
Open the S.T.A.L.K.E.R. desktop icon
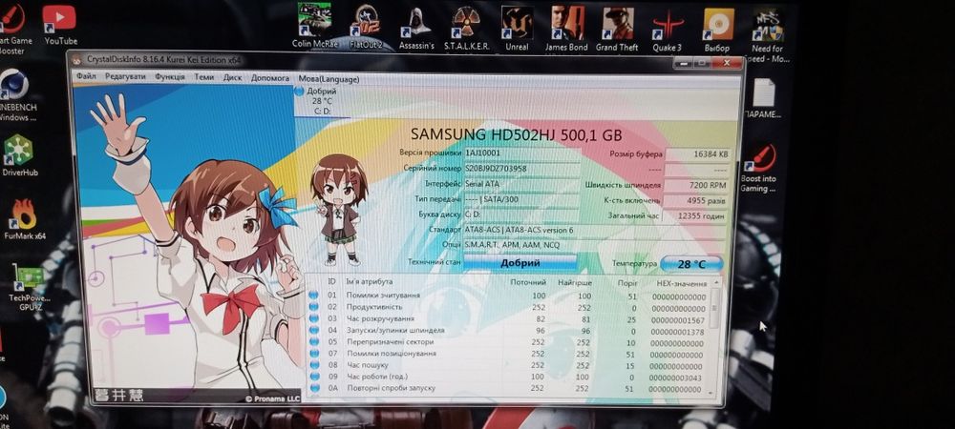(467, 28)
